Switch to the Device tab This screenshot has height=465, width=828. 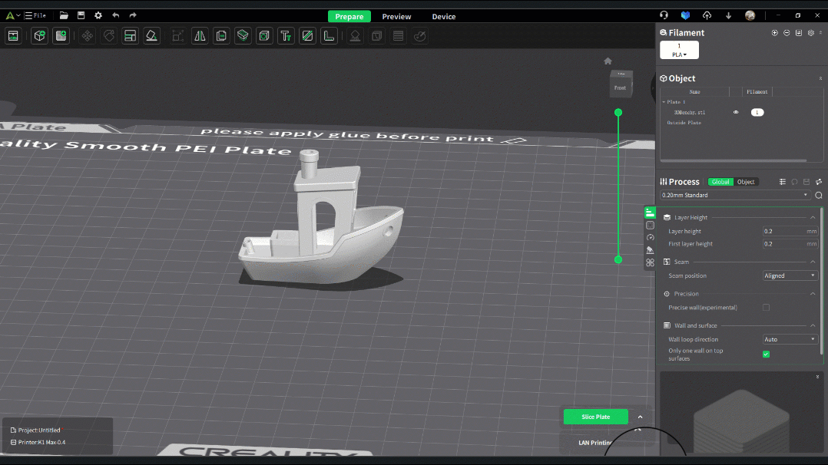coord(444,16)
